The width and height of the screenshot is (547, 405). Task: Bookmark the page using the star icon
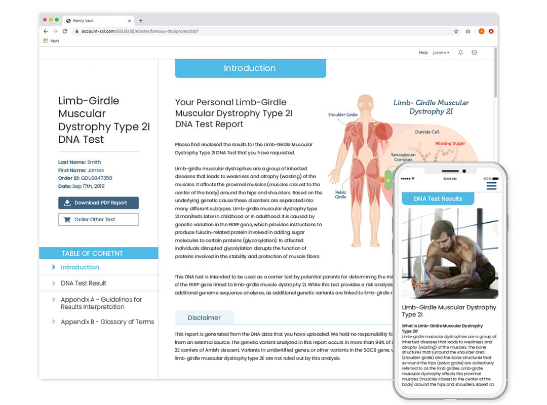456,31
